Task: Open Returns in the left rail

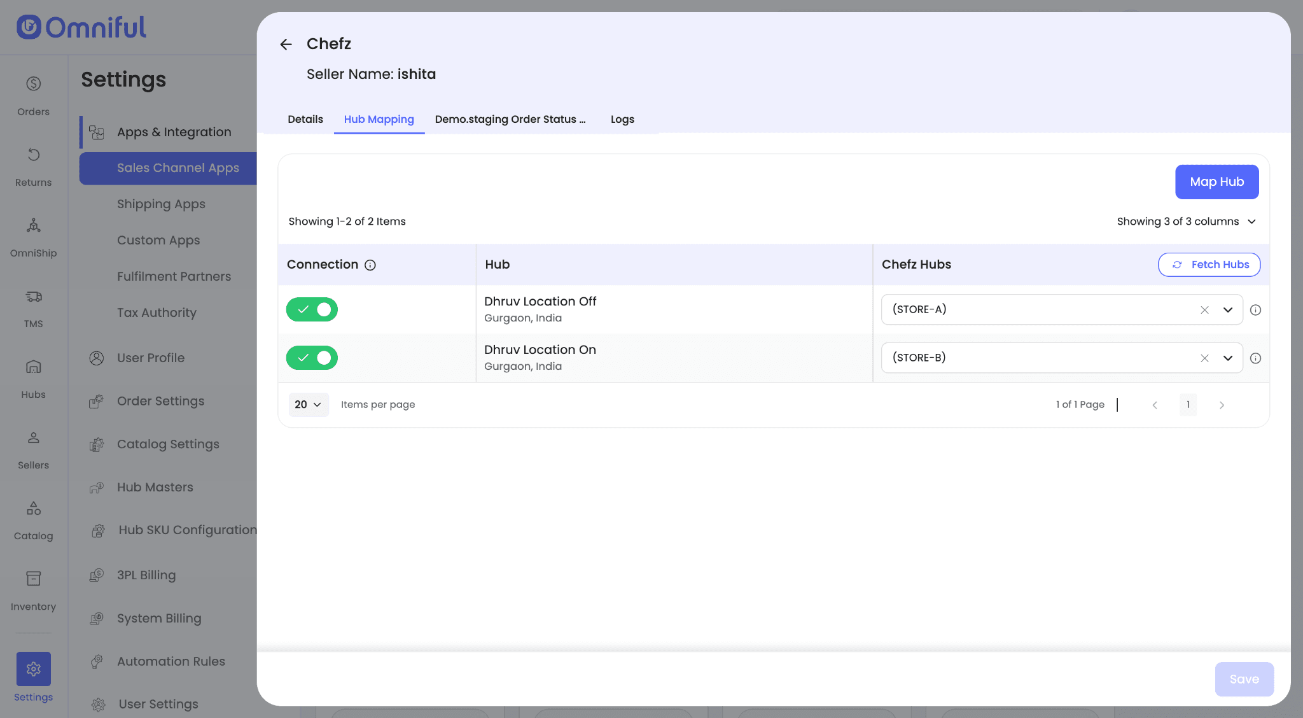Action: tap(33, 167)
